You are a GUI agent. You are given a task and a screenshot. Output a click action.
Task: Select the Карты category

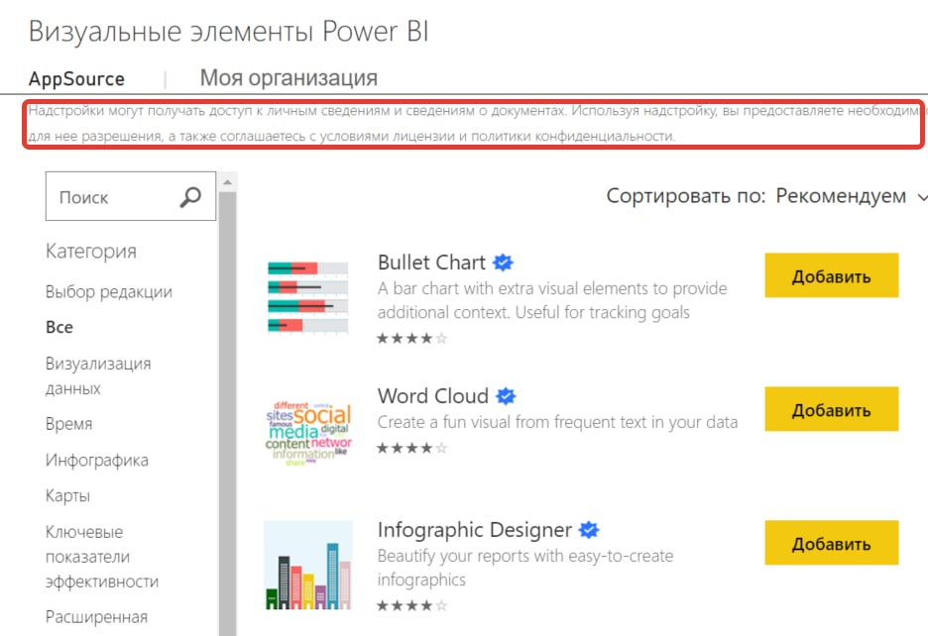67,495
